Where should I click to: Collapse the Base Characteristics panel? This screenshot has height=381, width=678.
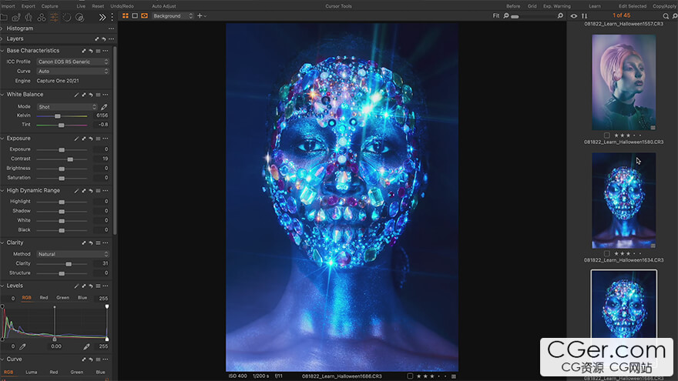coord(2,51)
